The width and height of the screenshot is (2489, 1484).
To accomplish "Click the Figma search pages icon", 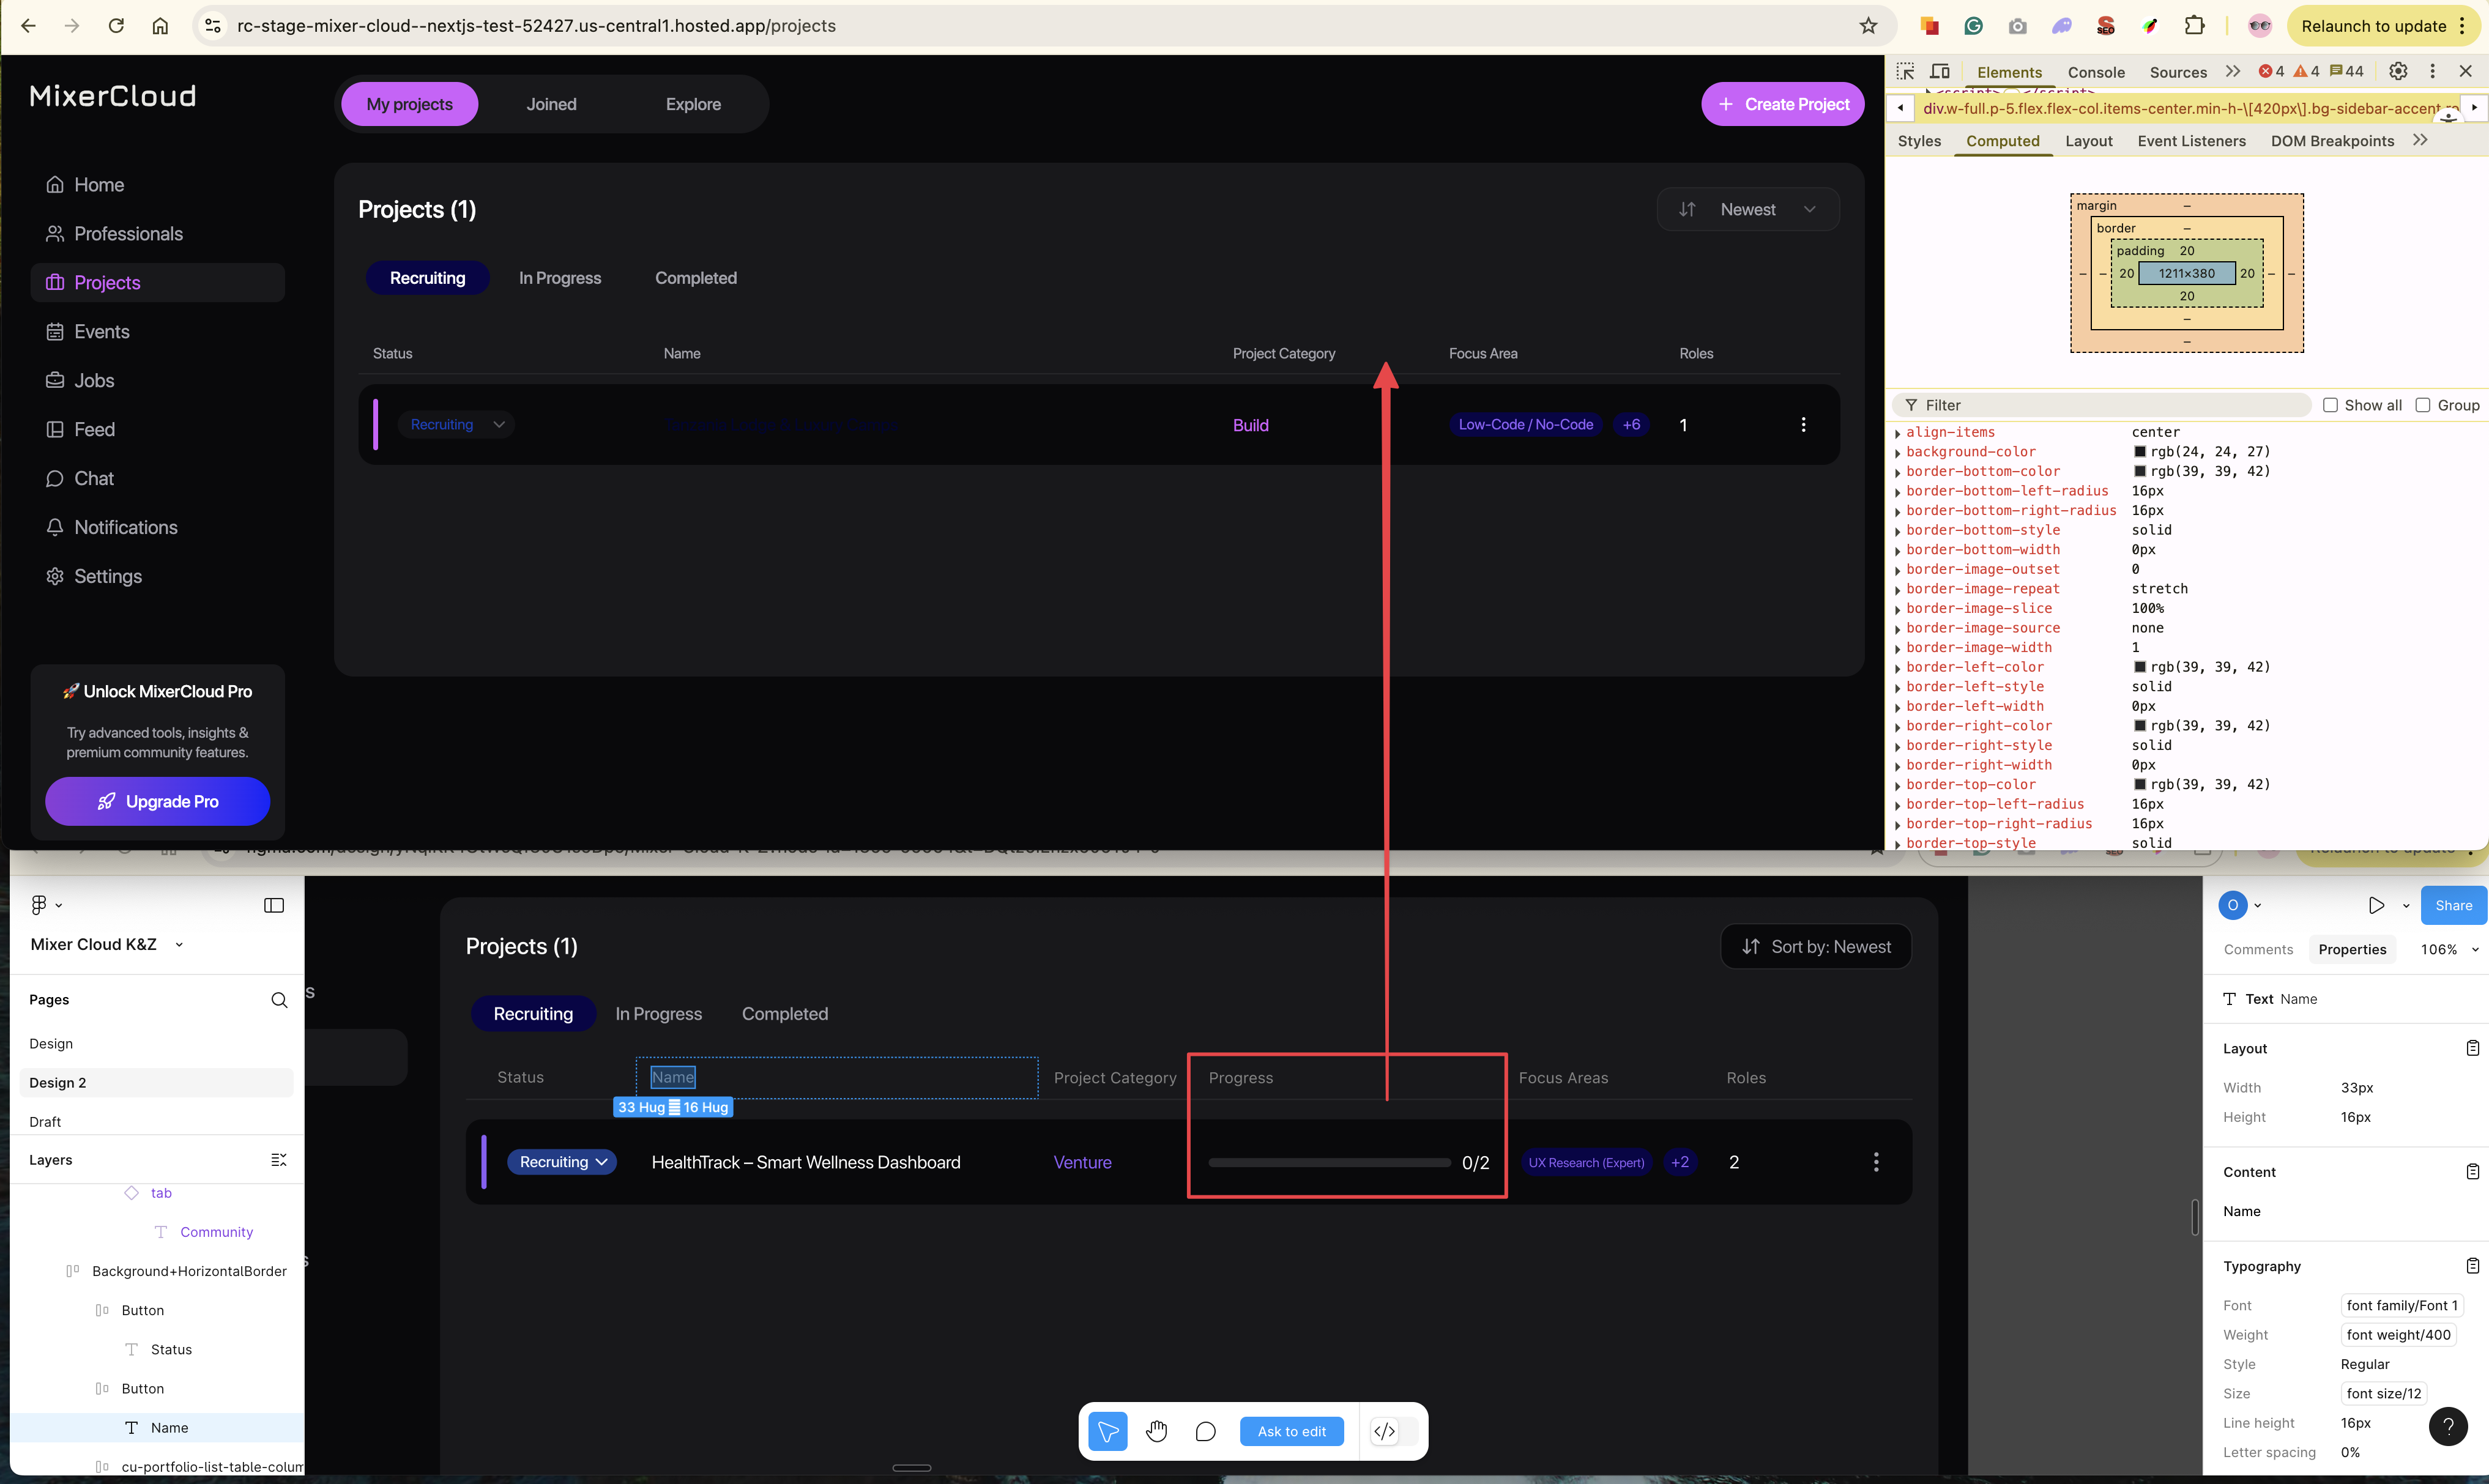I will point(279,1000).
